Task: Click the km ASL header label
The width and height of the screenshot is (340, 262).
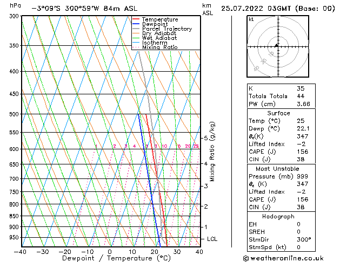Action: [x=208, y=9]
